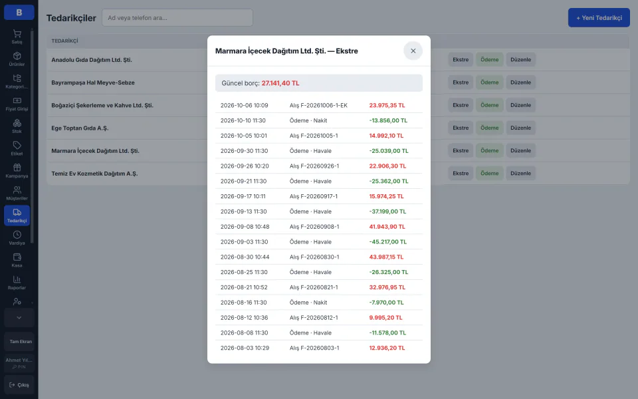Click the Çıkış logout button
The image size is (638, 399).
click(19, 385)
